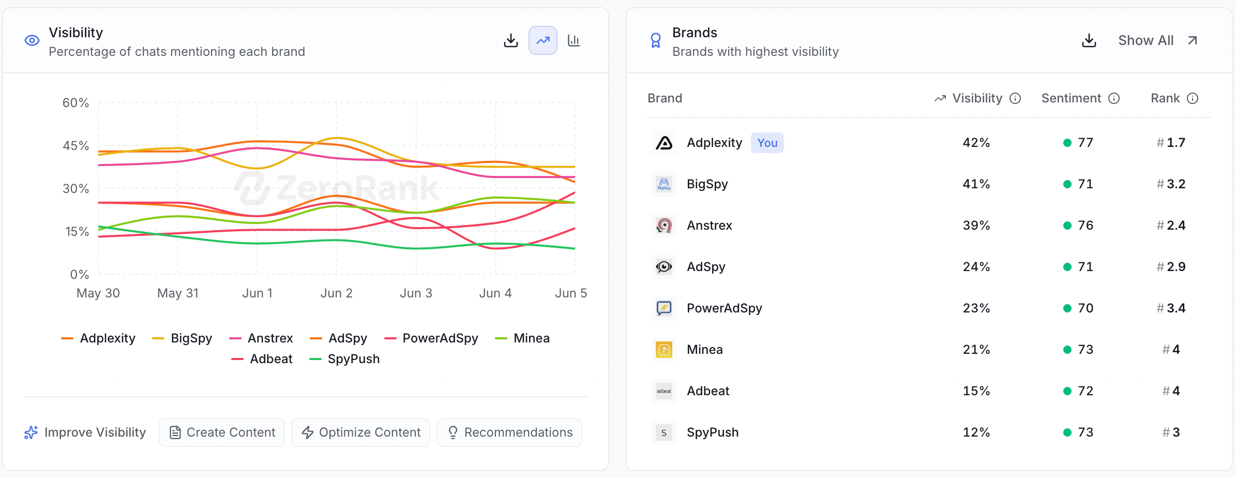Click BigSpy visibility value 41%
The width and height of the screenshot is (1236, 478).
point(976,184)
